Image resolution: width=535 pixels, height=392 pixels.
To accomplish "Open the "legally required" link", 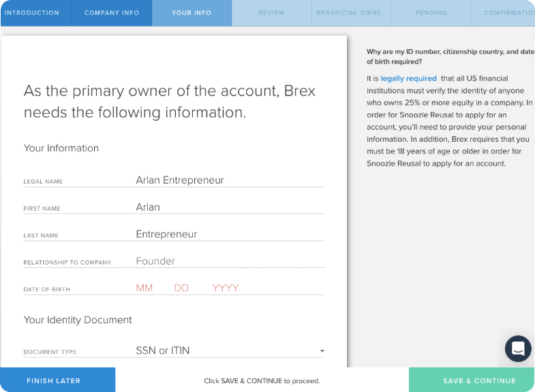I will point(408,78).
